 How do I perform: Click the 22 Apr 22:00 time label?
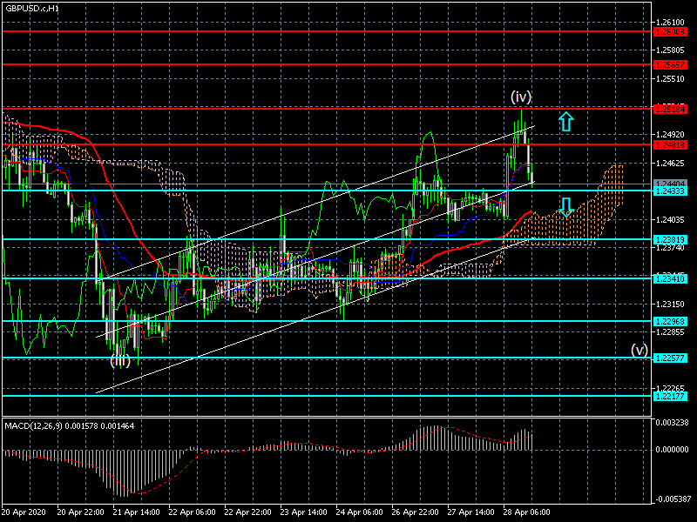248,512
